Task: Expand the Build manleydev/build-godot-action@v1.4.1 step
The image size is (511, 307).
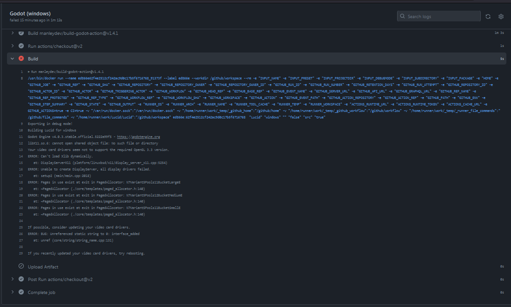Action: [x=12, y=33]
